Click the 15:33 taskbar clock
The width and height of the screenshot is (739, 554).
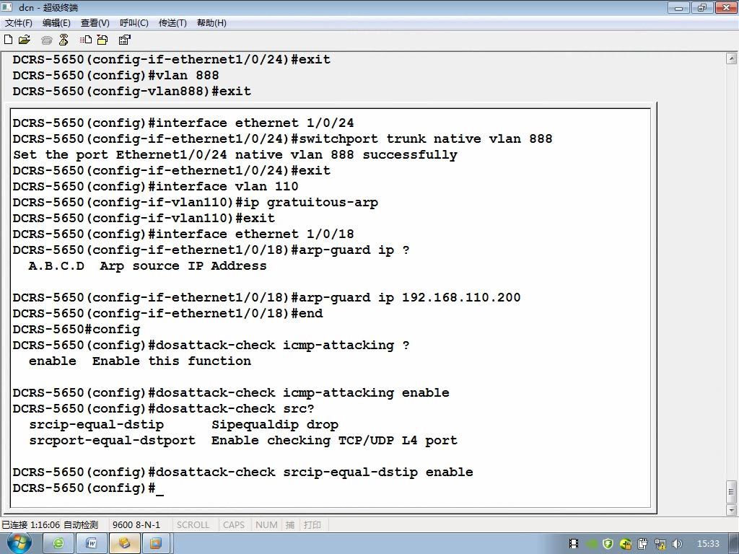tap(708, 544)
